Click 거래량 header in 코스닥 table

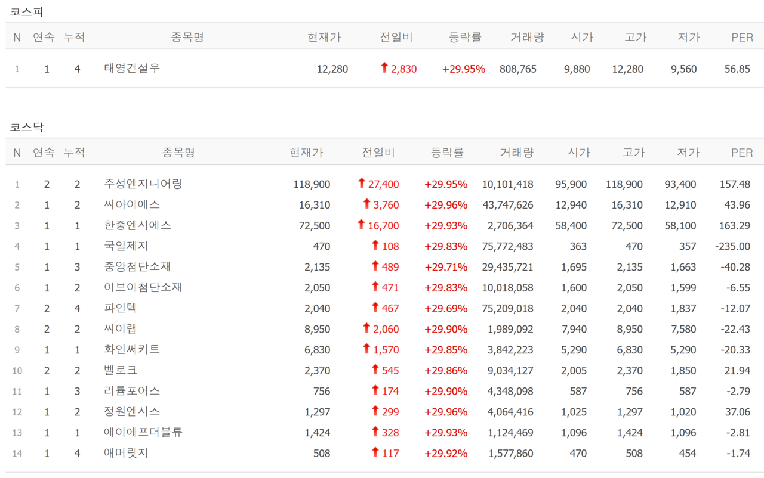[517, 153]
